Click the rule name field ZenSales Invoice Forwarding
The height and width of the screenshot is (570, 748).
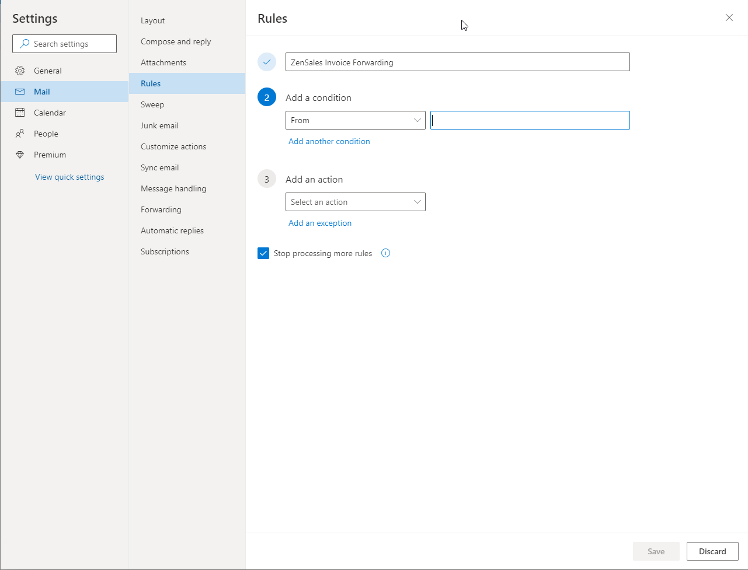click(458, 62)
